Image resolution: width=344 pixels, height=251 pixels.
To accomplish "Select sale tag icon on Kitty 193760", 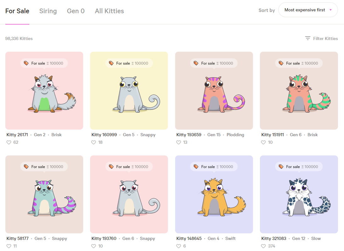I will pos(111,167).
